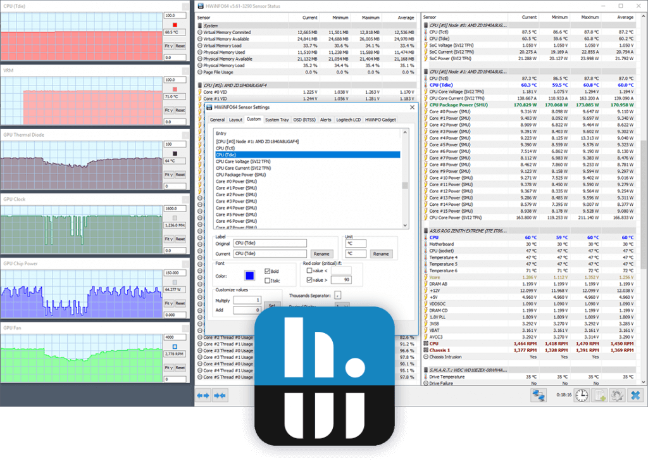The height and width of the screenshot is (461, 648).
Task: Click the Multiply value field
Action: pos(247,300)
